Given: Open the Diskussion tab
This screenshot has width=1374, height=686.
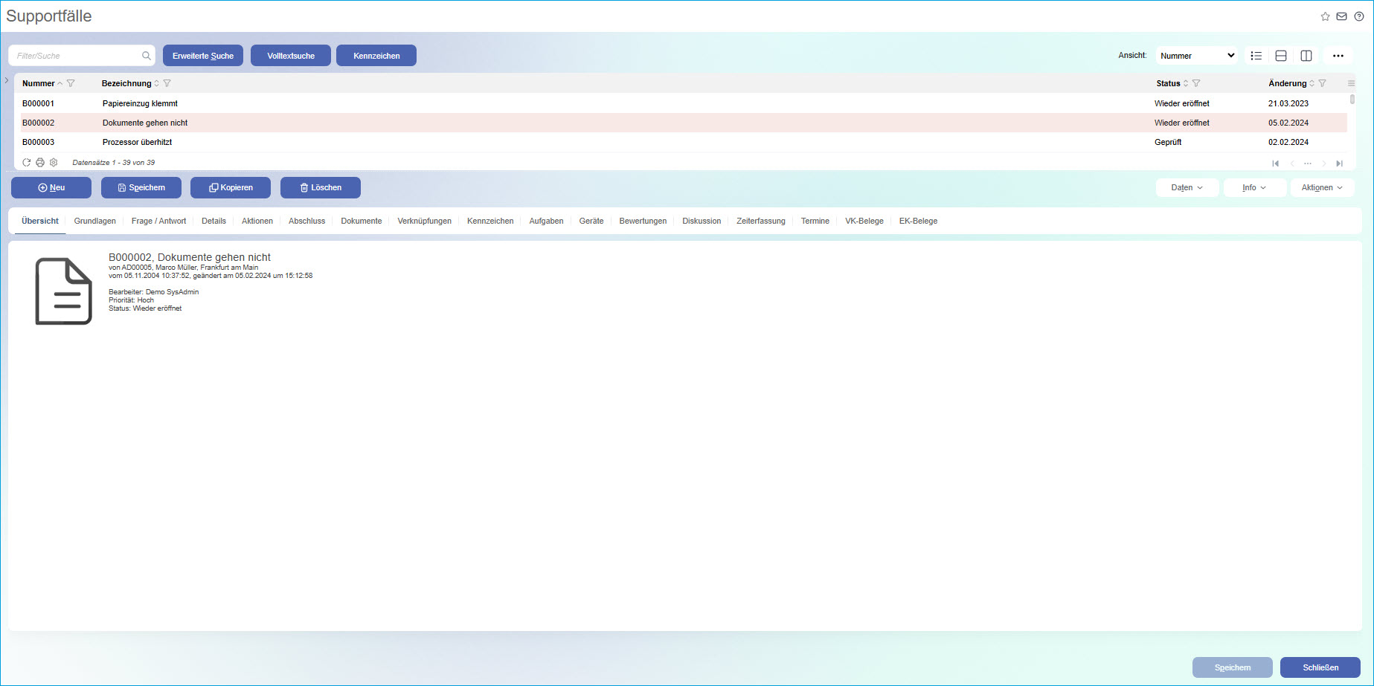Looking at the screenshot, I should point(702,221).
